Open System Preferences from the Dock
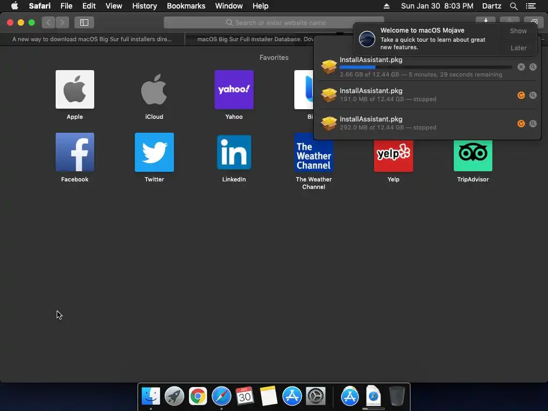Screen dimensions: 548x411 pyautogui.click(x=316, y=396)
